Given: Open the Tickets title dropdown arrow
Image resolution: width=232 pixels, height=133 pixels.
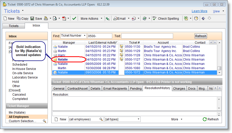Looking at the screenshot, I should point(23,11).
